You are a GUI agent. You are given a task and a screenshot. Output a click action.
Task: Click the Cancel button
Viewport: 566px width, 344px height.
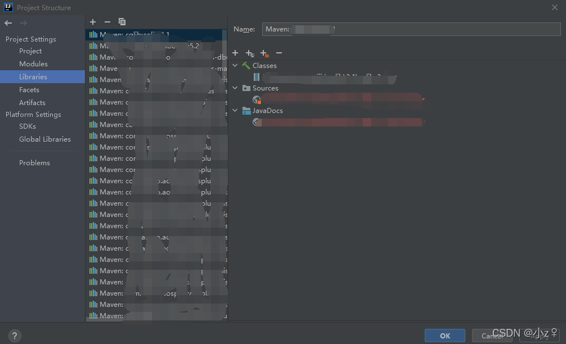click(493, 336)
